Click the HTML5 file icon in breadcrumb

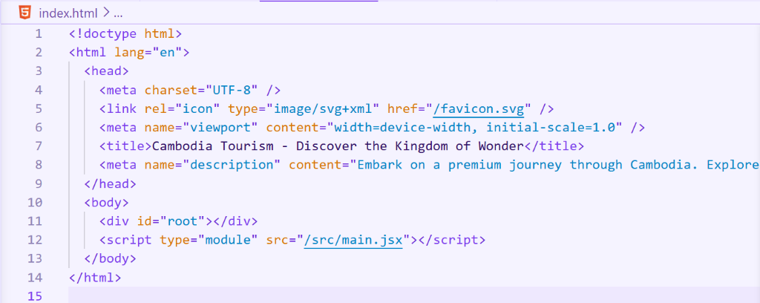tap(24, 13)
